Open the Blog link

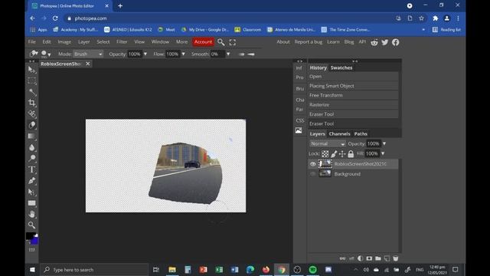tap(349, 42)
